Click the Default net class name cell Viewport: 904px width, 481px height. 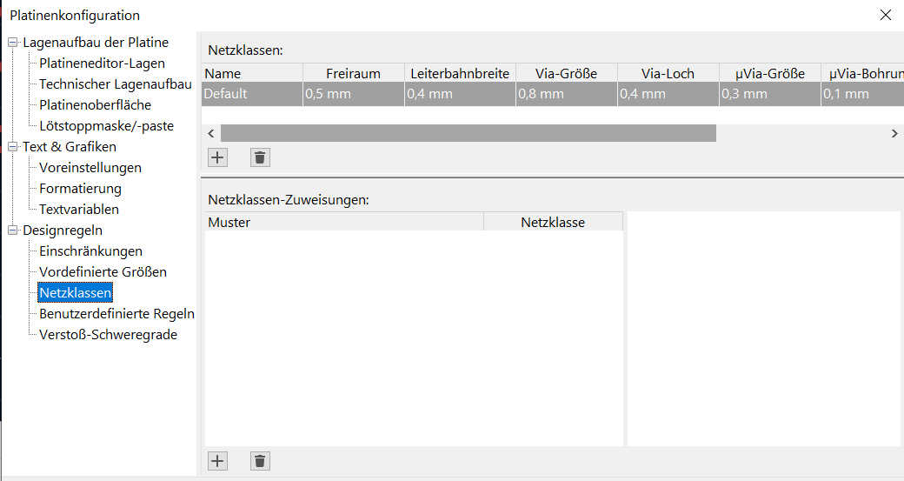point(251,94)
